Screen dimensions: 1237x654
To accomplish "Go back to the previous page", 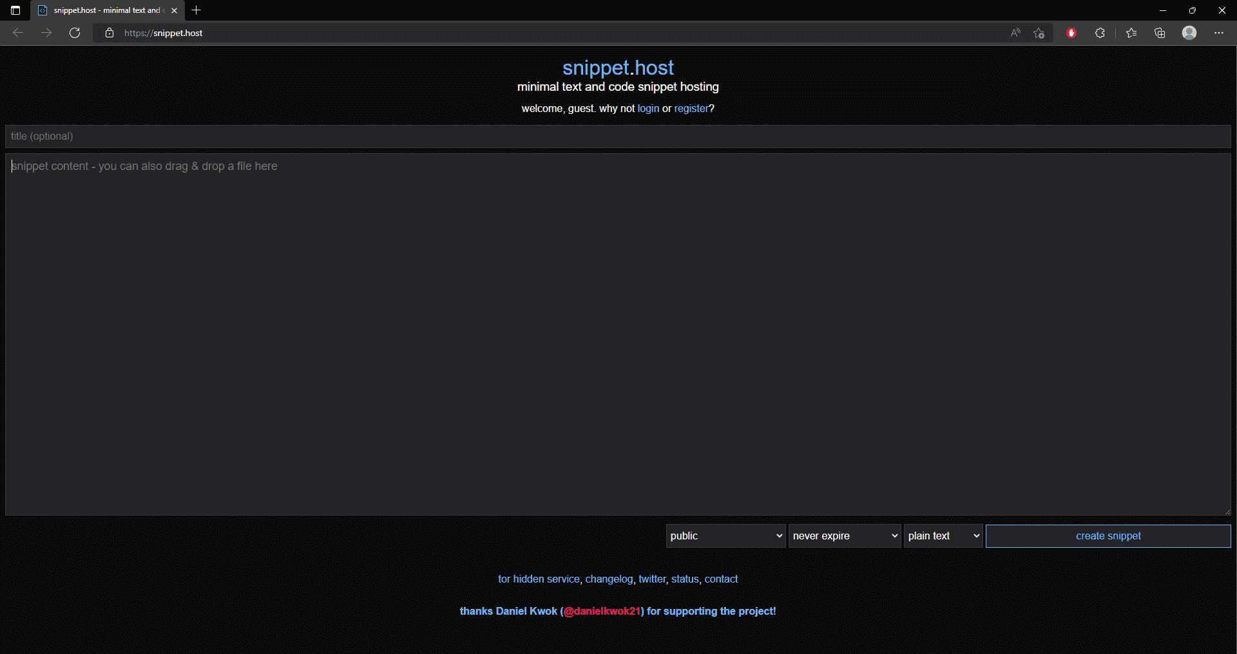I will pos(18,33).
